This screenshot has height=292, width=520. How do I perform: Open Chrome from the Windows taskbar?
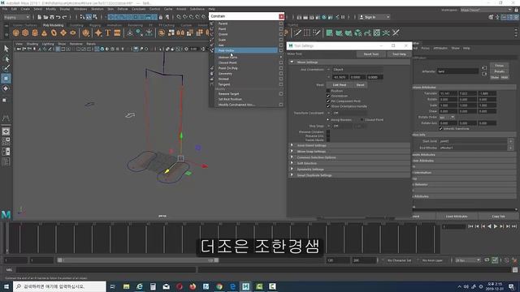(219, 286)
